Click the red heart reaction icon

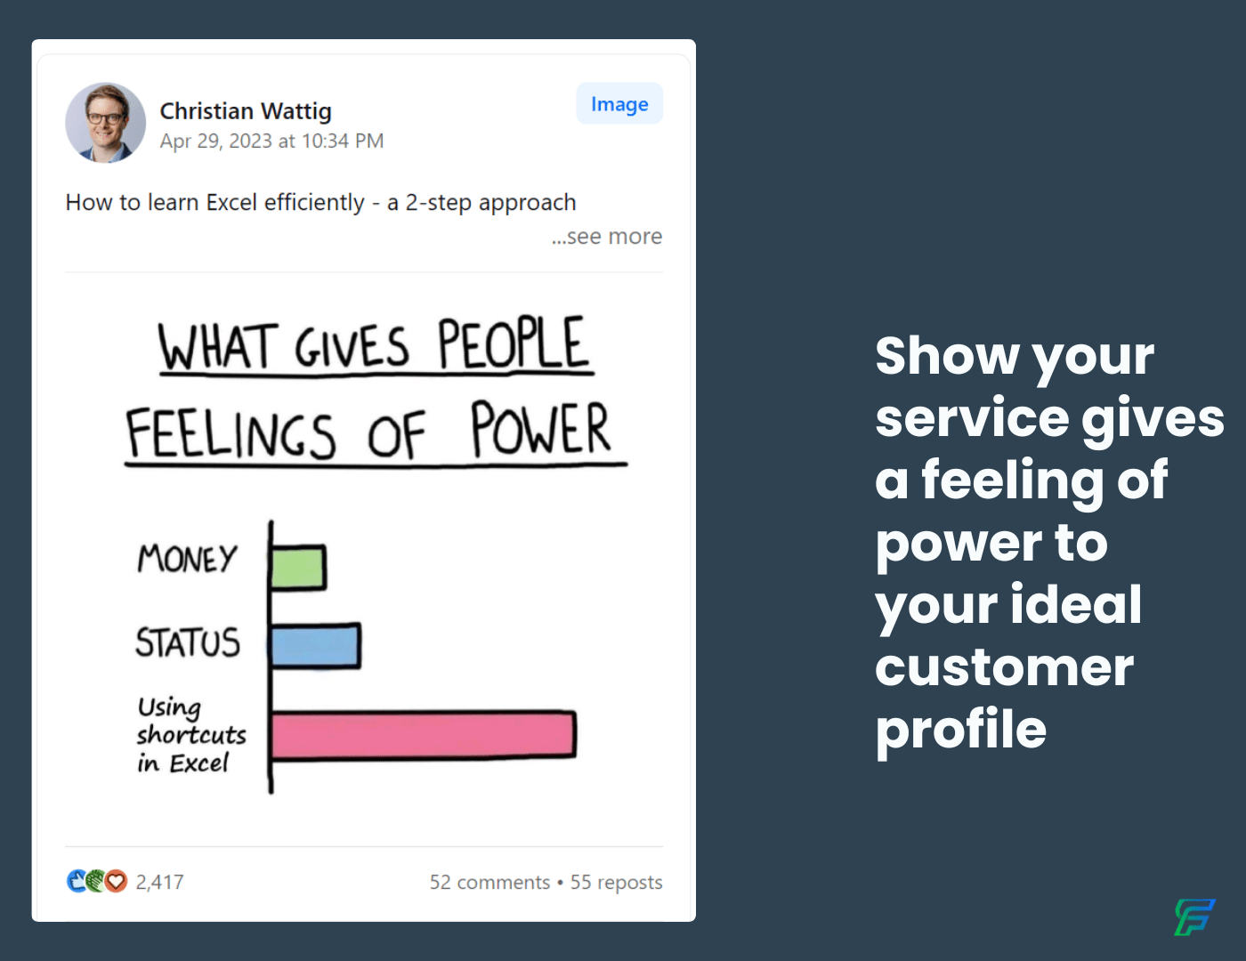point(117,881)
